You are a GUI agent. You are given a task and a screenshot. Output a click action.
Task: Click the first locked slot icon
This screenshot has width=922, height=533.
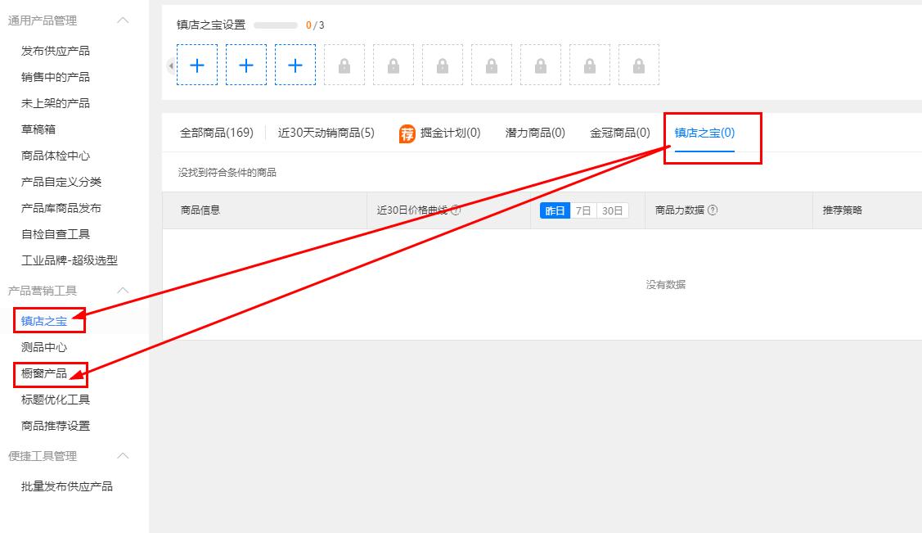pos(344,65)
